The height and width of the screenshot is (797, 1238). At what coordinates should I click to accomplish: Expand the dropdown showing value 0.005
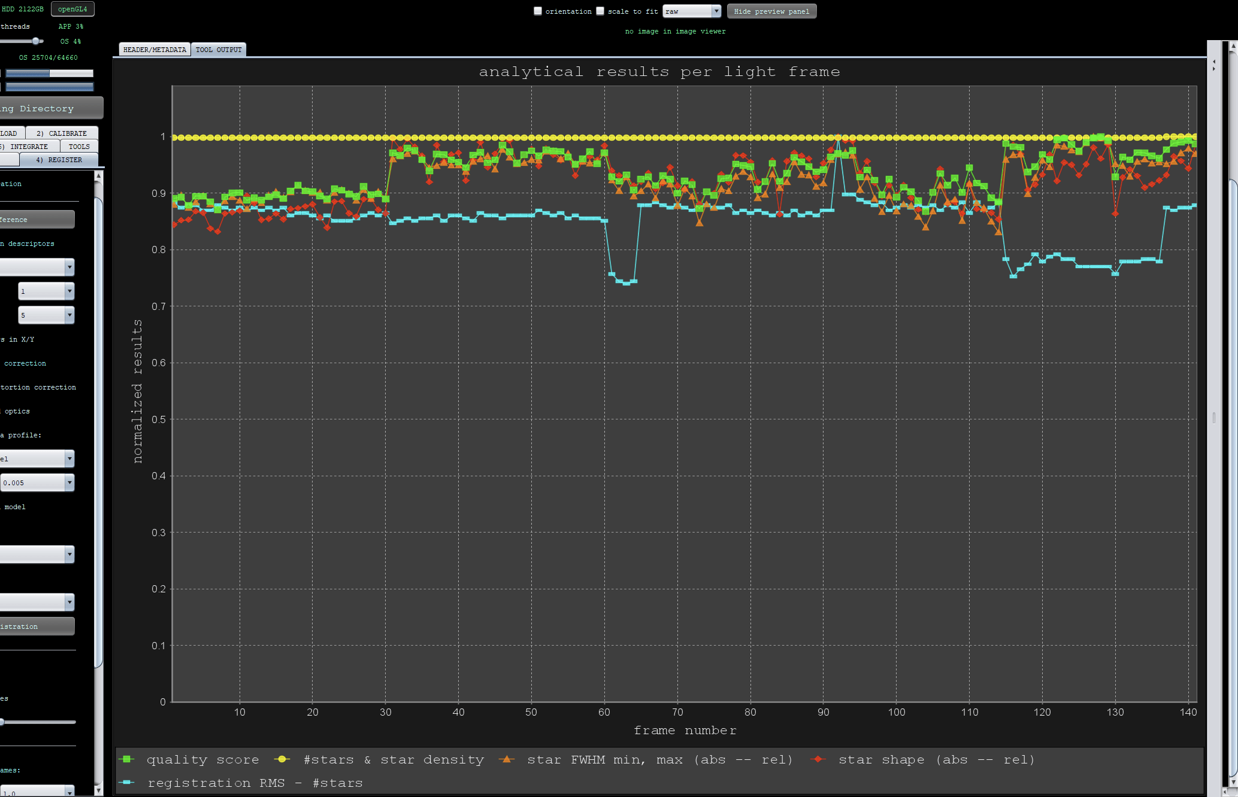click(x=37, y=482)
